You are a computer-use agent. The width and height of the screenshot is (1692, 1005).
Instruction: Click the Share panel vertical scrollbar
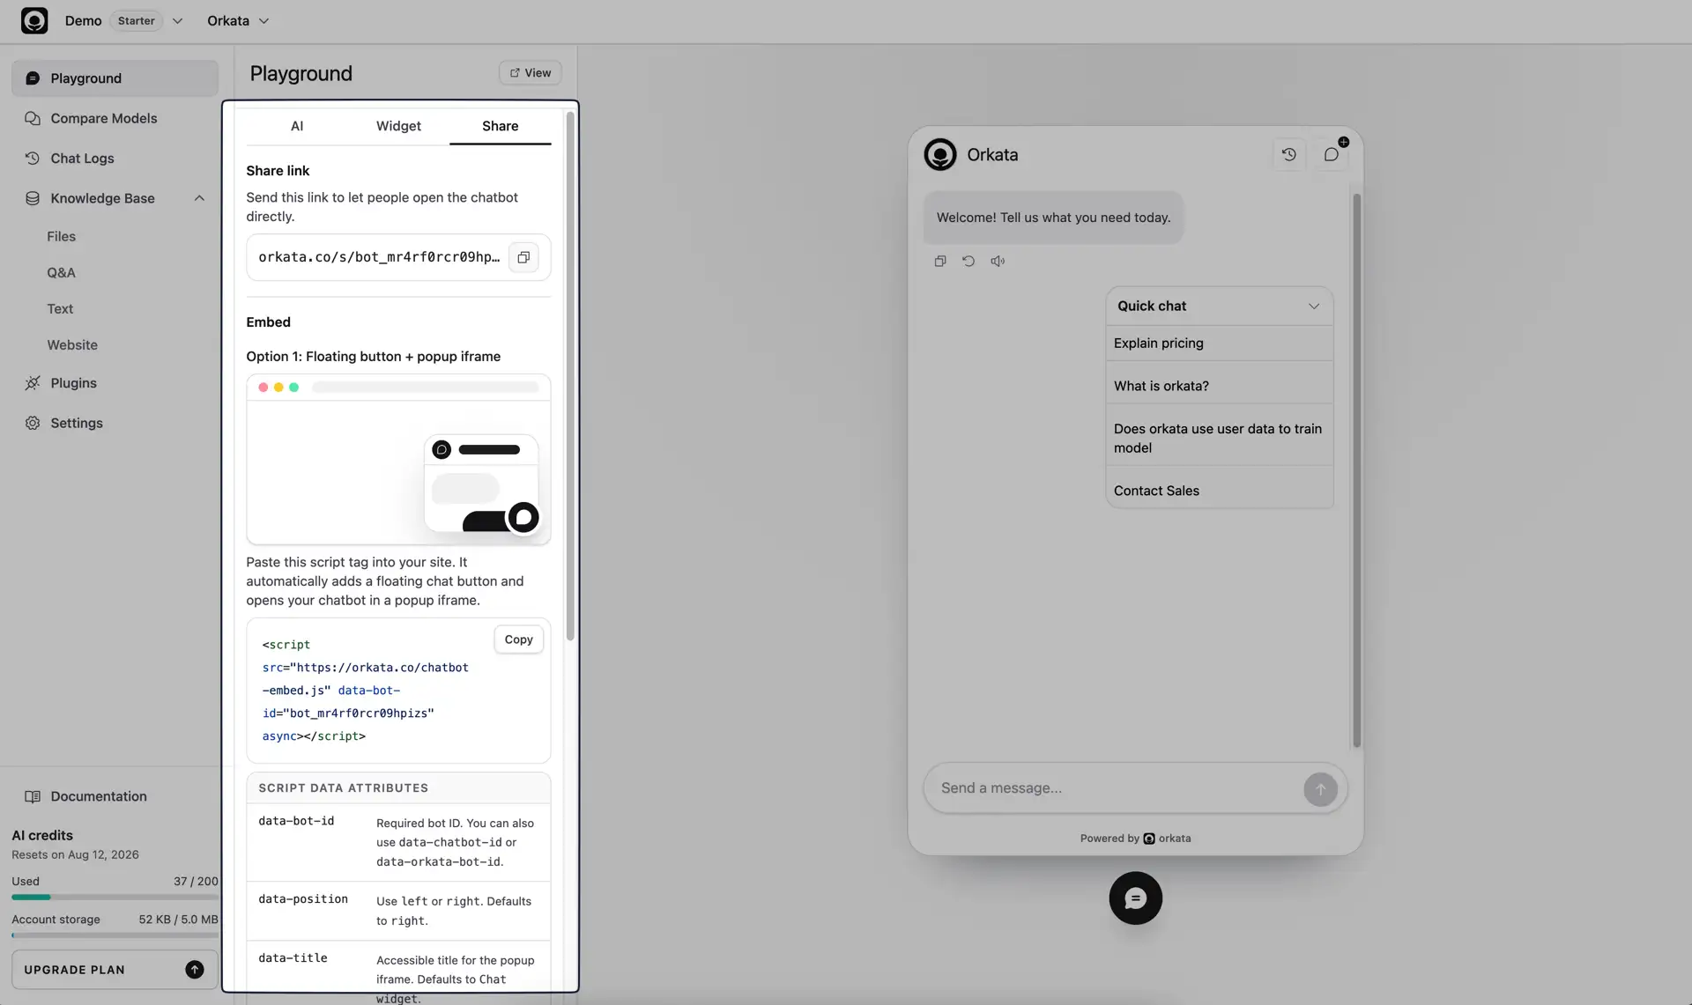[570, 377]
